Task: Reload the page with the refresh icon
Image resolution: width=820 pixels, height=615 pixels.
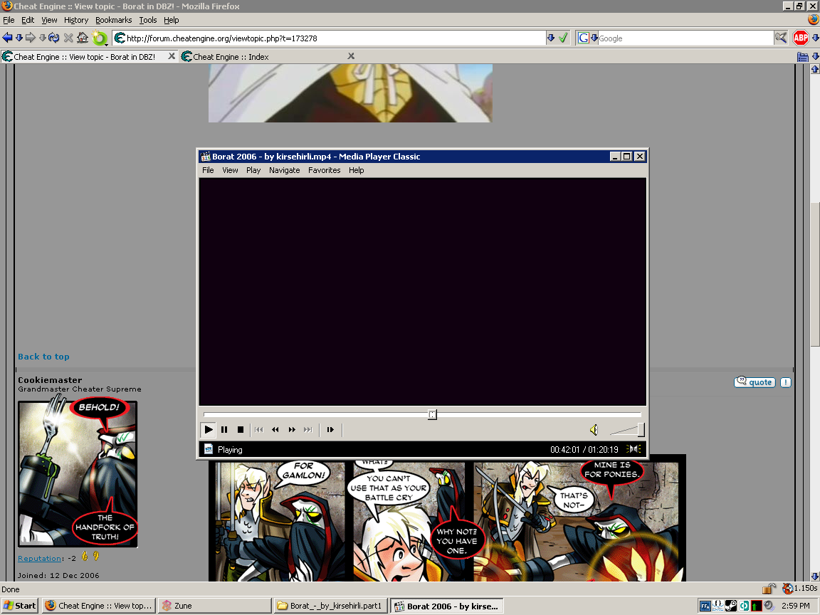Action: tap(54, 38)
